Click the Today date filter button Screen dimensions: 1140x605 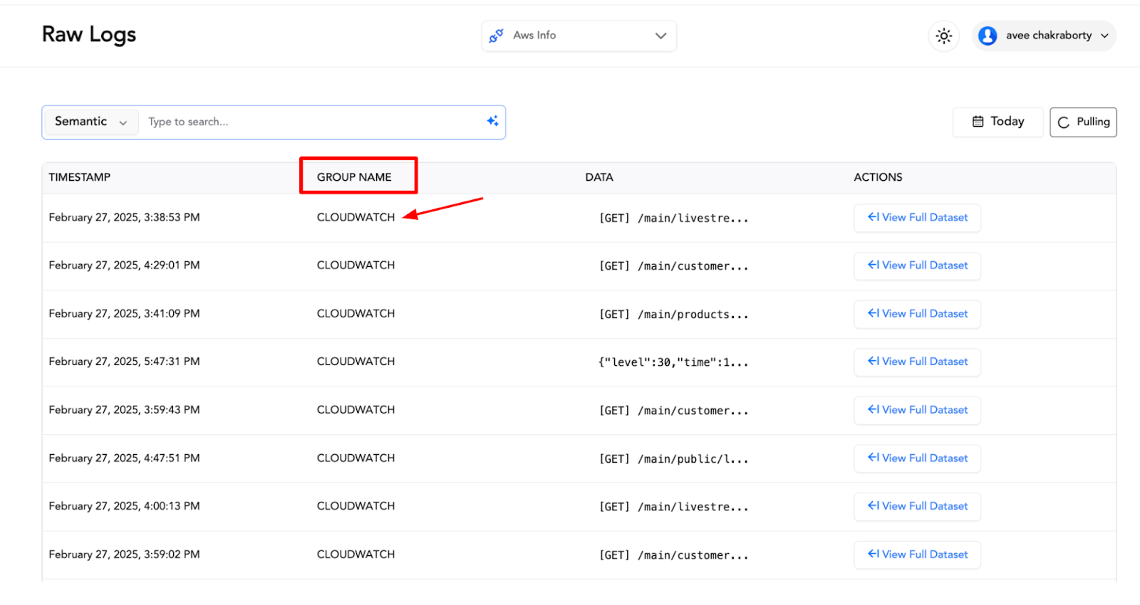point(997,122)
